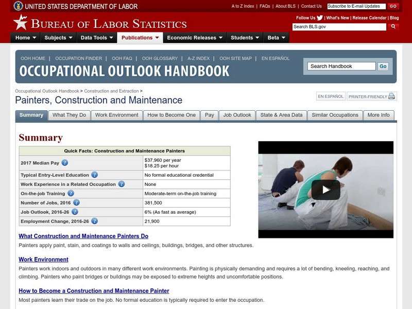Select the Summary tab

coord(31,115)
